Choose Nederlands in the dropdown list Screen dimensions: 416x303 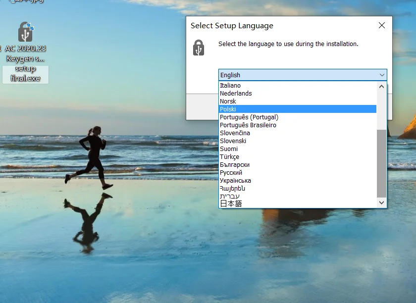point(298,94)
